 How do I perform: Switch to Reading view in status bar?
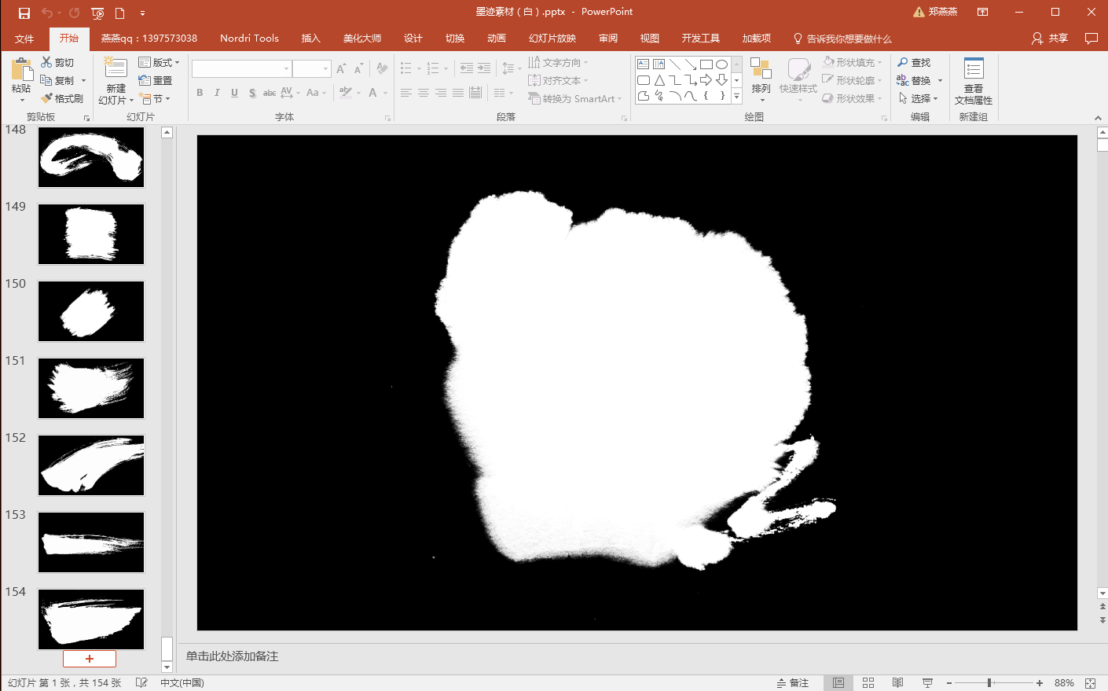pos(897,683)
